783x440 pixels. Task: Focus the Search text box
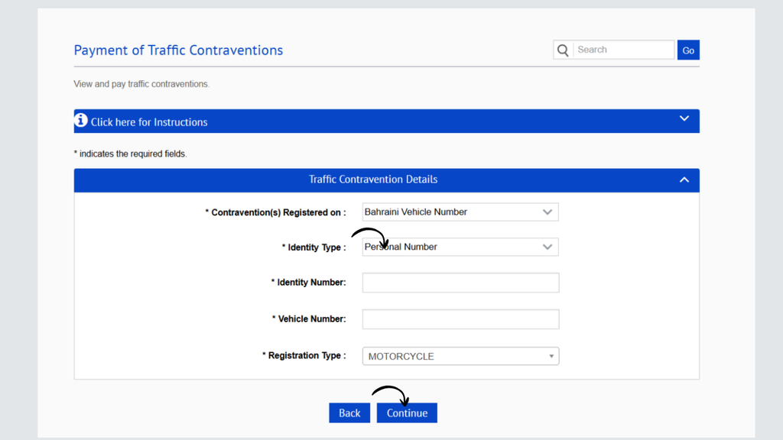pos(624,50)
